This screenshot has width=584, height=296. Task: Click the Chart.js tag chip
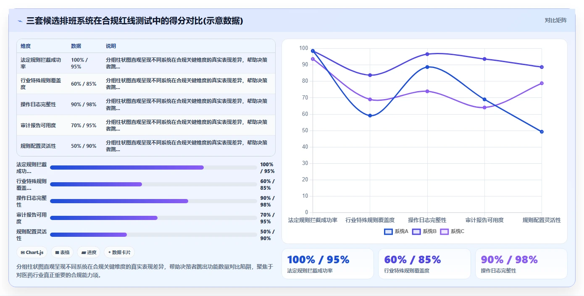coord(32,252)
